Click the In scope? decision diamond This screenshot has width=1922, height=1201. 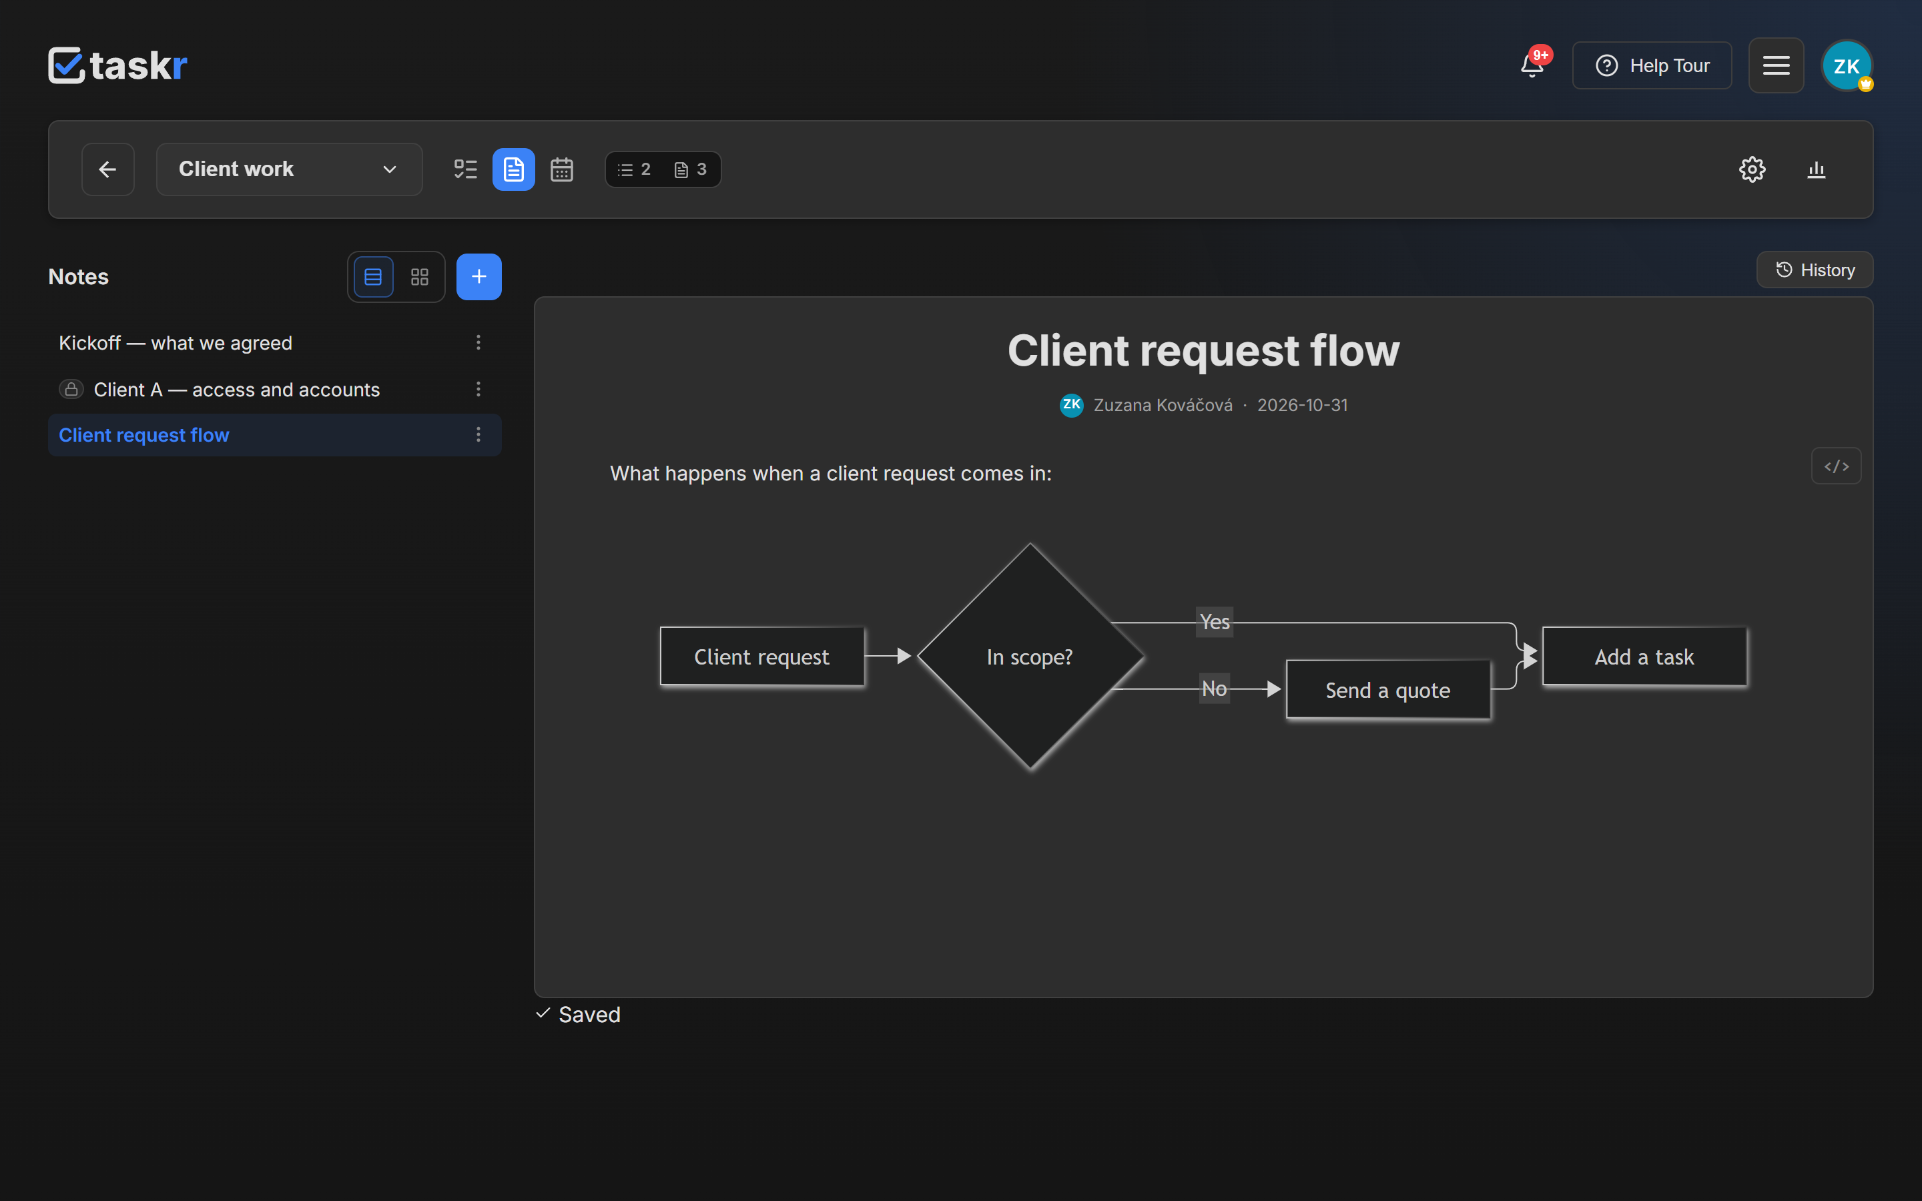click(x=1030, y=657)
